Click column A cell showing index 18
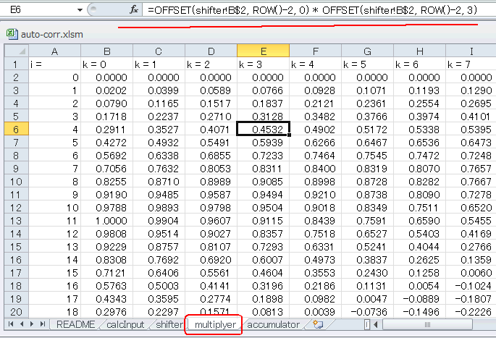This screenshot has width=496, height=338. 55,312
